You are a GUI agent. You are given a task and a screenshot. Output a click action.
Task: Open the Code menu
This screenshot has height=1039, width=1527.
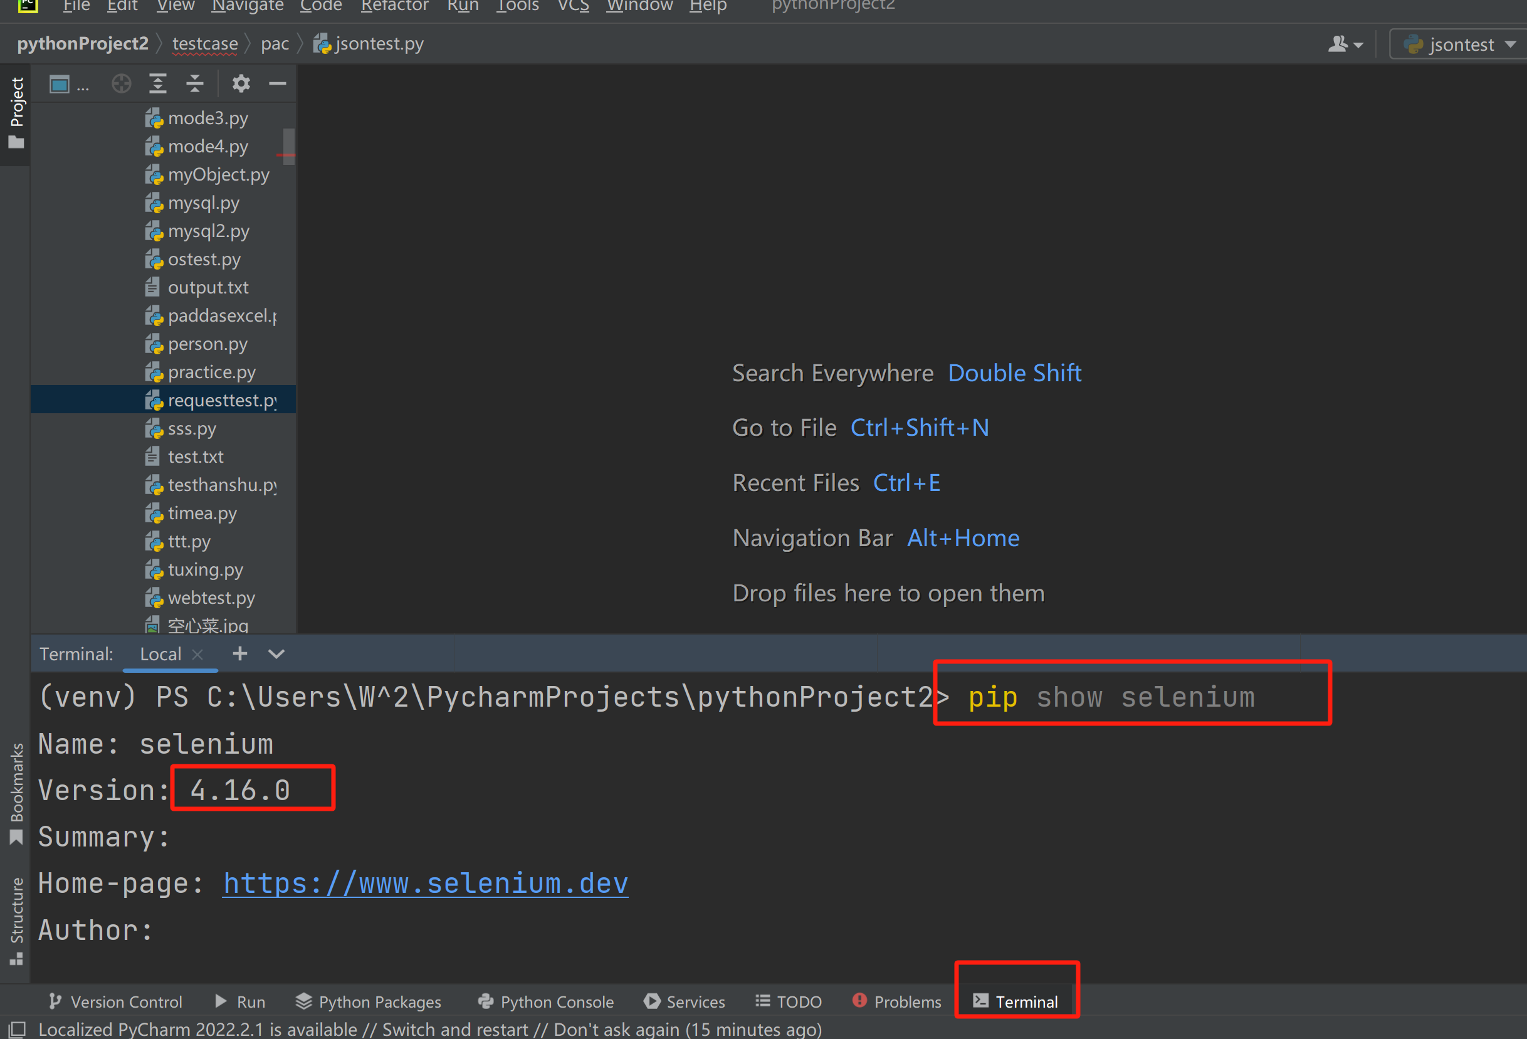click(x=321, y=6)
